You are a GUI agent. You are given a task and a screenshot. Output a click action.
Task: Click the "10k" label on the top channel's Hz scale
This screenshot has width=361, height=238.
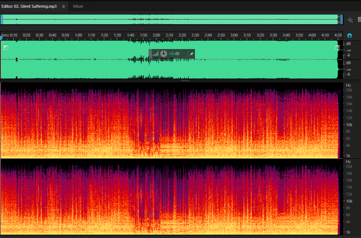(x=349, y=125)
